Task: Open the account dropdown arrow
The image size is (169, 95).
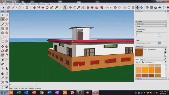Action: point(110,7)
